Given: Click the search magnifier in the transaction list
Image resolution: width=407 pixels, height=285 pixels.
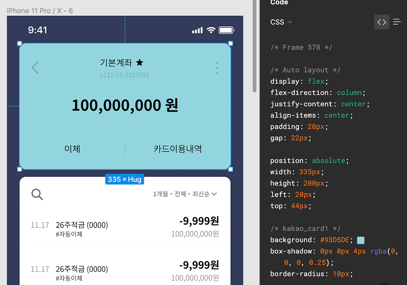Looking at the screenshot, I should coord(37,194).
